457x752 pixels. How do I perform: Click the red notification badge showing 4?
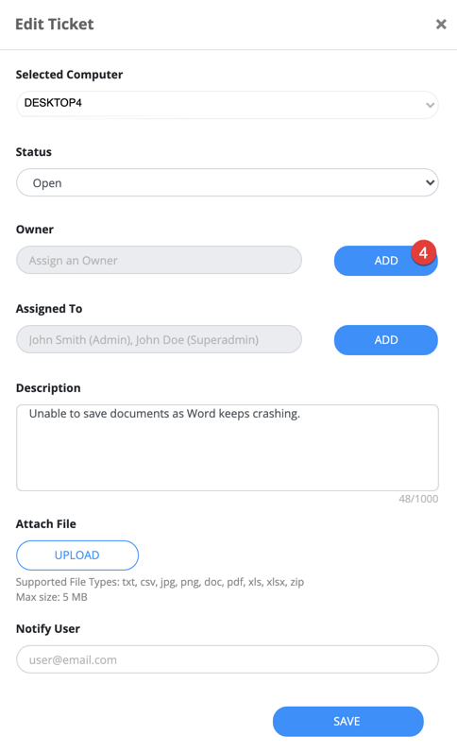(x=423, y=252)
